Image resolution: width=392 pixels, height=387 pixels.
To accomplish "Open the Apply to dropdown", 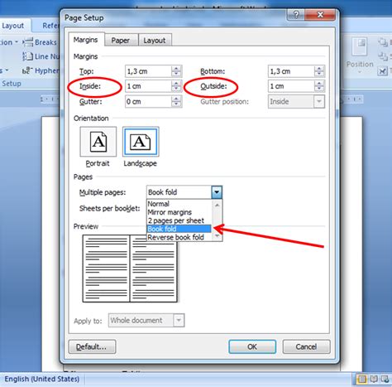I will 179,321.
